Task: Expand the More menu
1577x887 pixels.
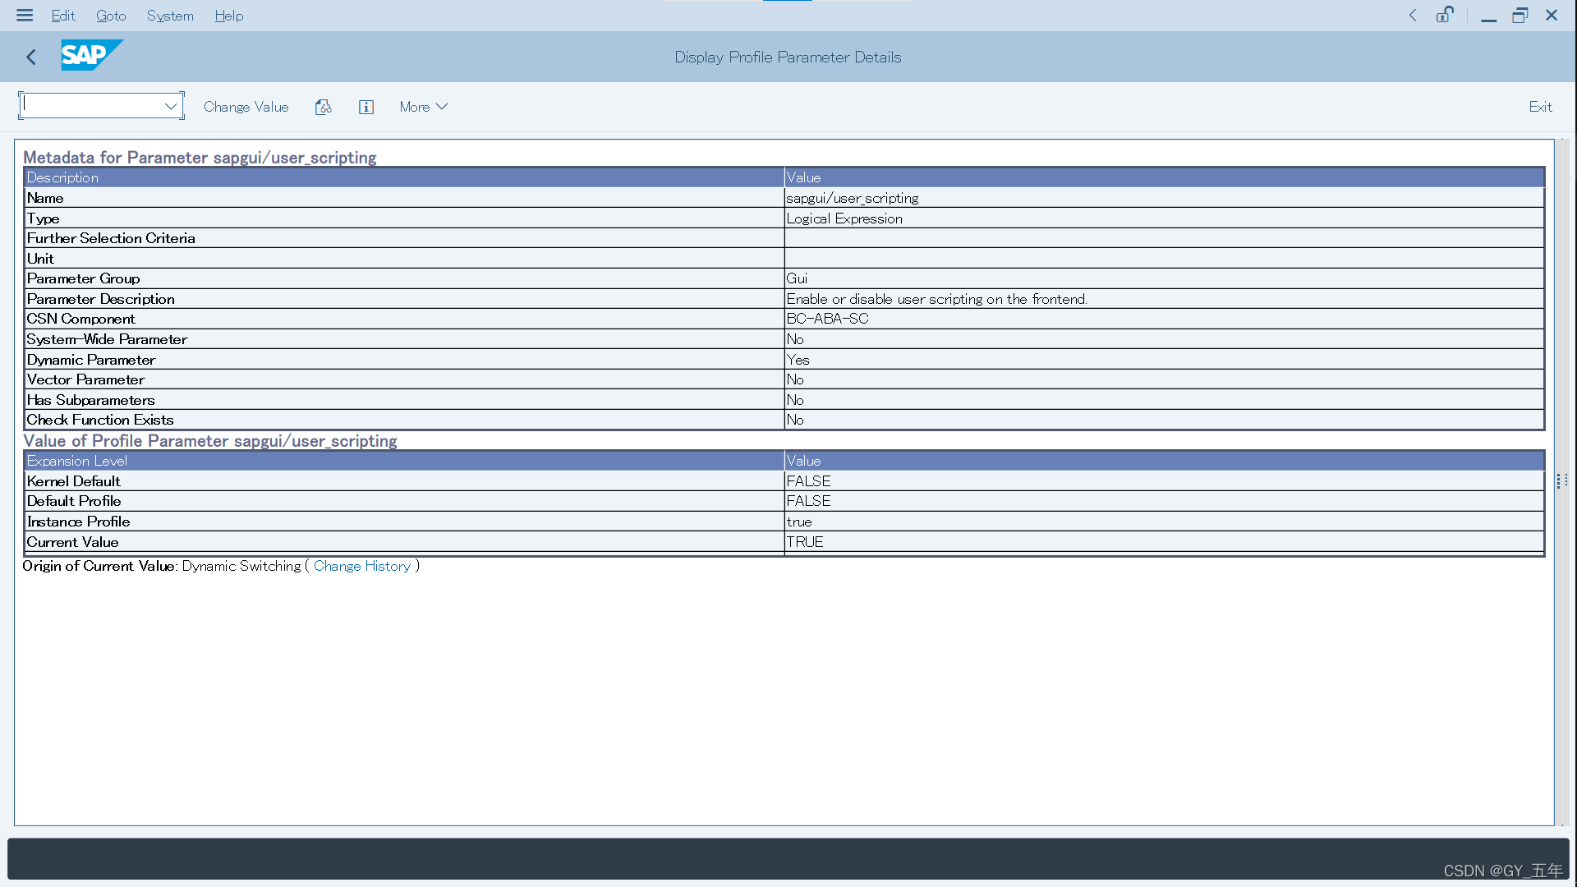Action: click(423, 107)
